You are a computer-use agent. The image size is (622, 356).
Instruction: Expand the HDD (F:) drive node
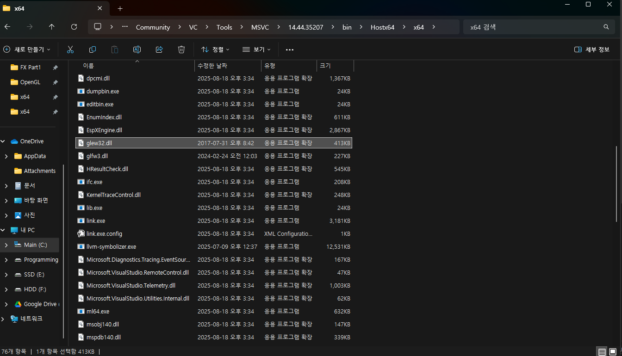click(6, 289)
